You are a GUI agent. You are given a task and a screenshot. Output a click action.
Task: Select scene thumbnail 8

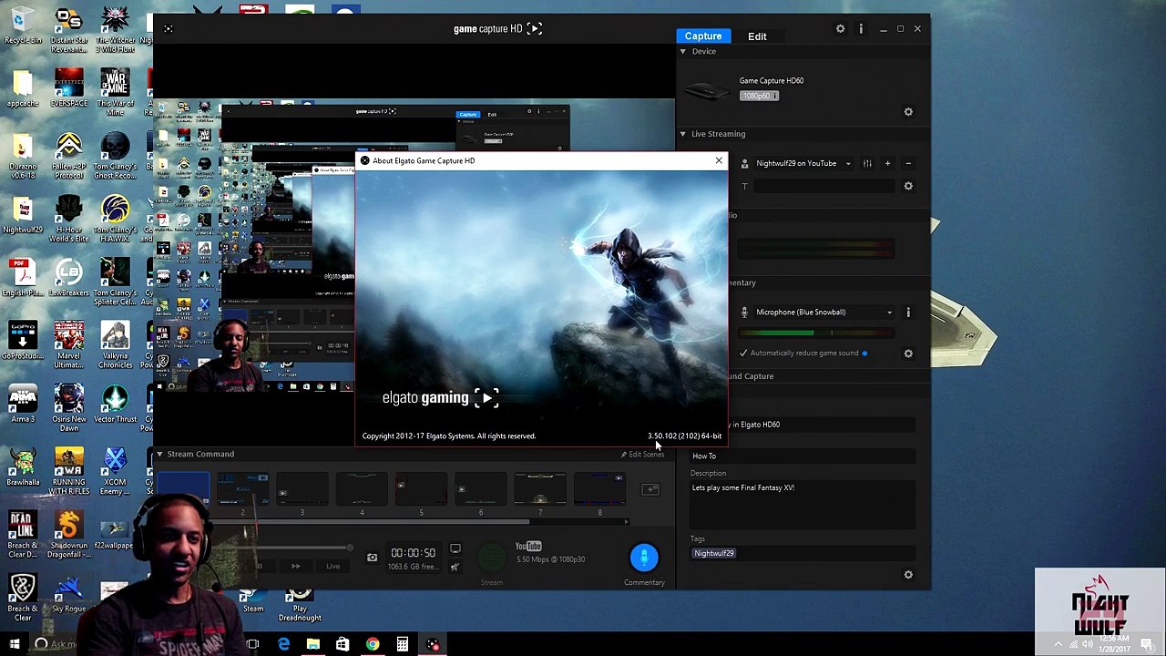coord(599,489)
